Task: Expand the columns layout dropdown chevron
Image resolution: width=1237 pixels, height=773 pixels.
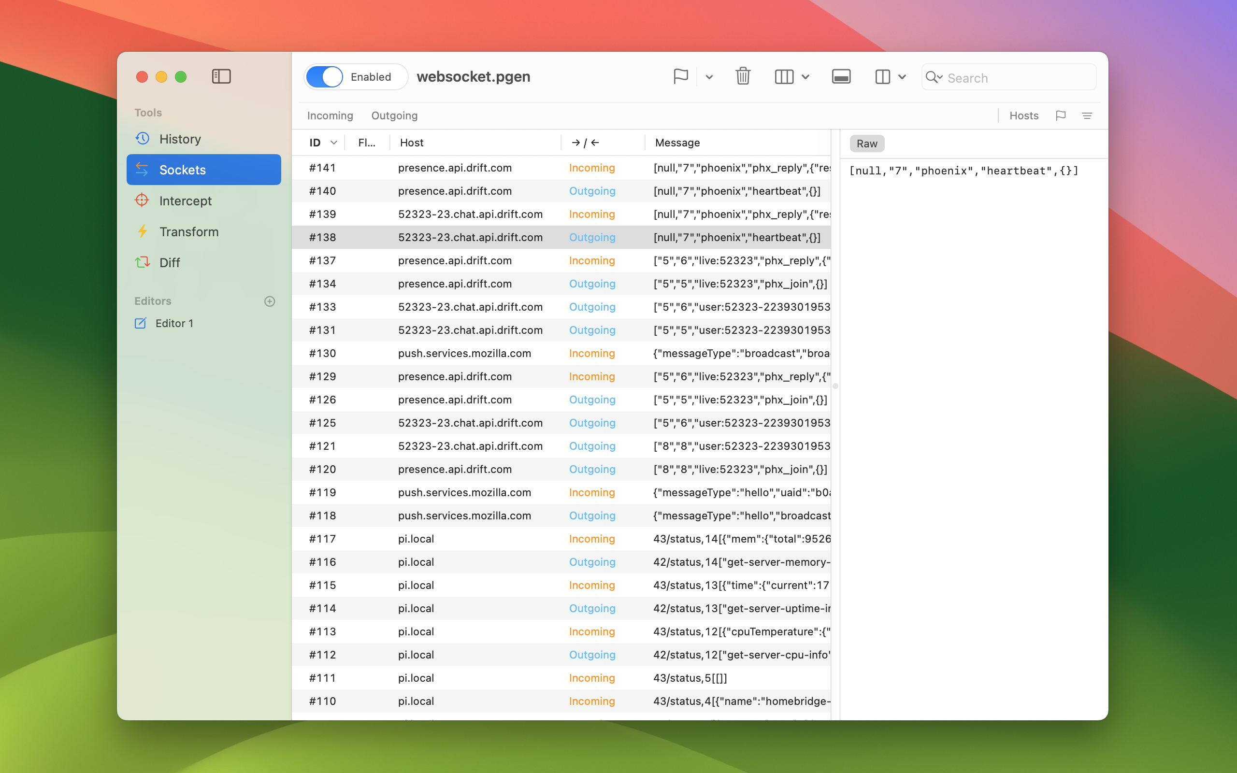Action: tap(805, 77)
